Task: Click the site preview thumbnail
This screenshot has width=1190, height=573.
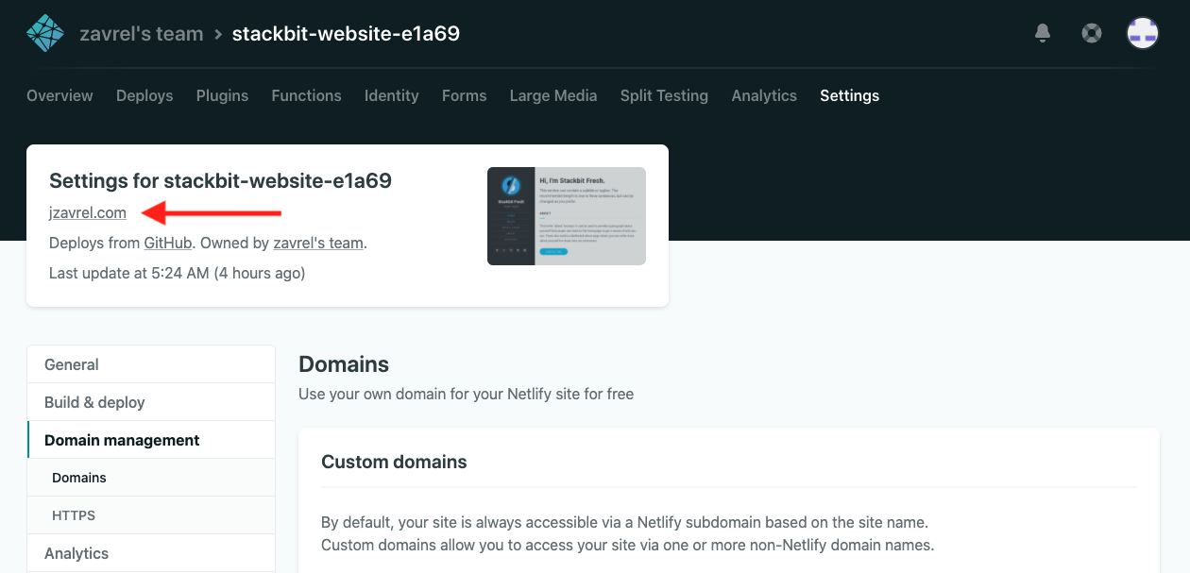Action: tap(567, 216)
